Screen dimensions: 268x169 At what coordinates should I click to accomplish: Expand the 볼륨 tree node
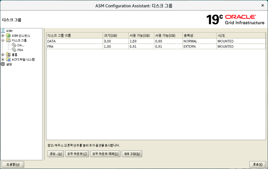[3, 55]
